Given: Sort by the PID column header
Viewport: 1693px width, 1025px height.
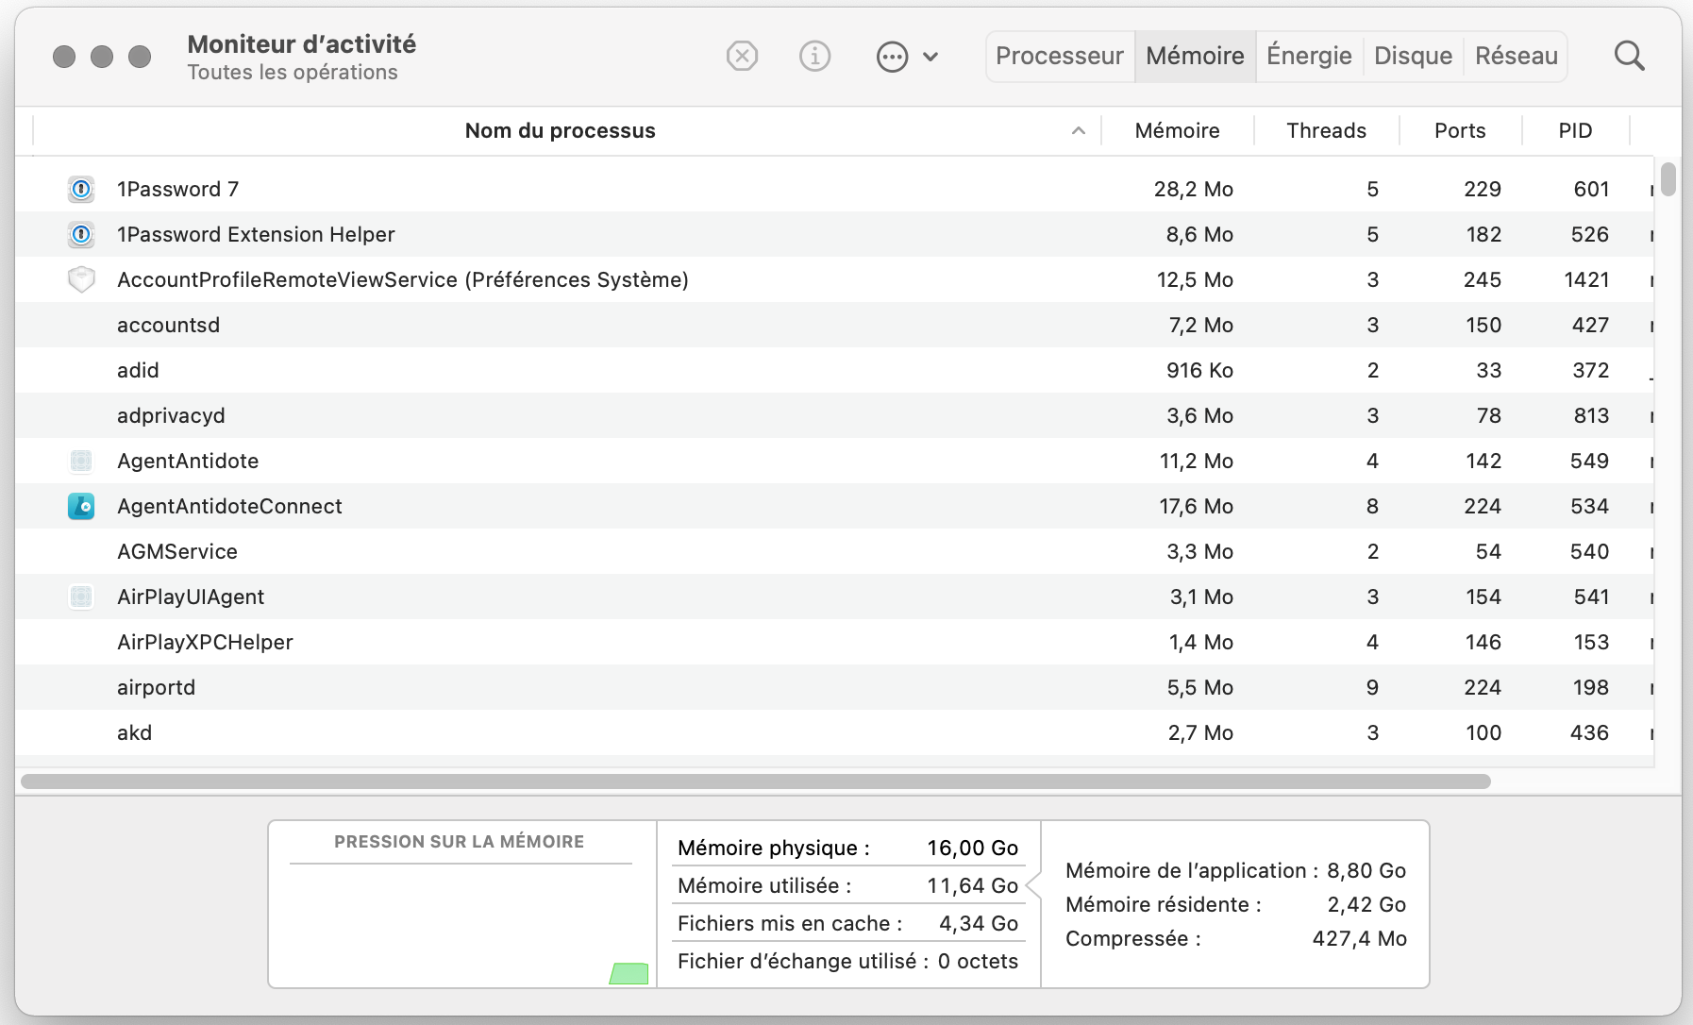Looking at the screenshot, I should tap(1575, 131).
